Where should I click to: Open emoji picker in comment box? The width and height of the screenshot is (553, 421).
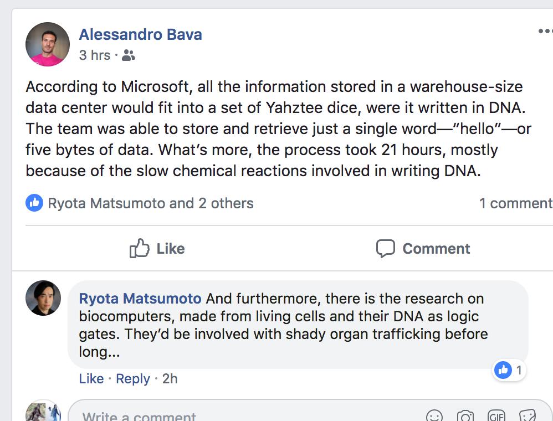434,416
